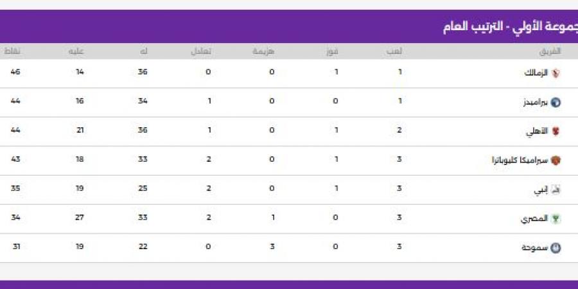578x289 pixels.
Task: Open the الأهلي team name link
Action: coord(538,131)
